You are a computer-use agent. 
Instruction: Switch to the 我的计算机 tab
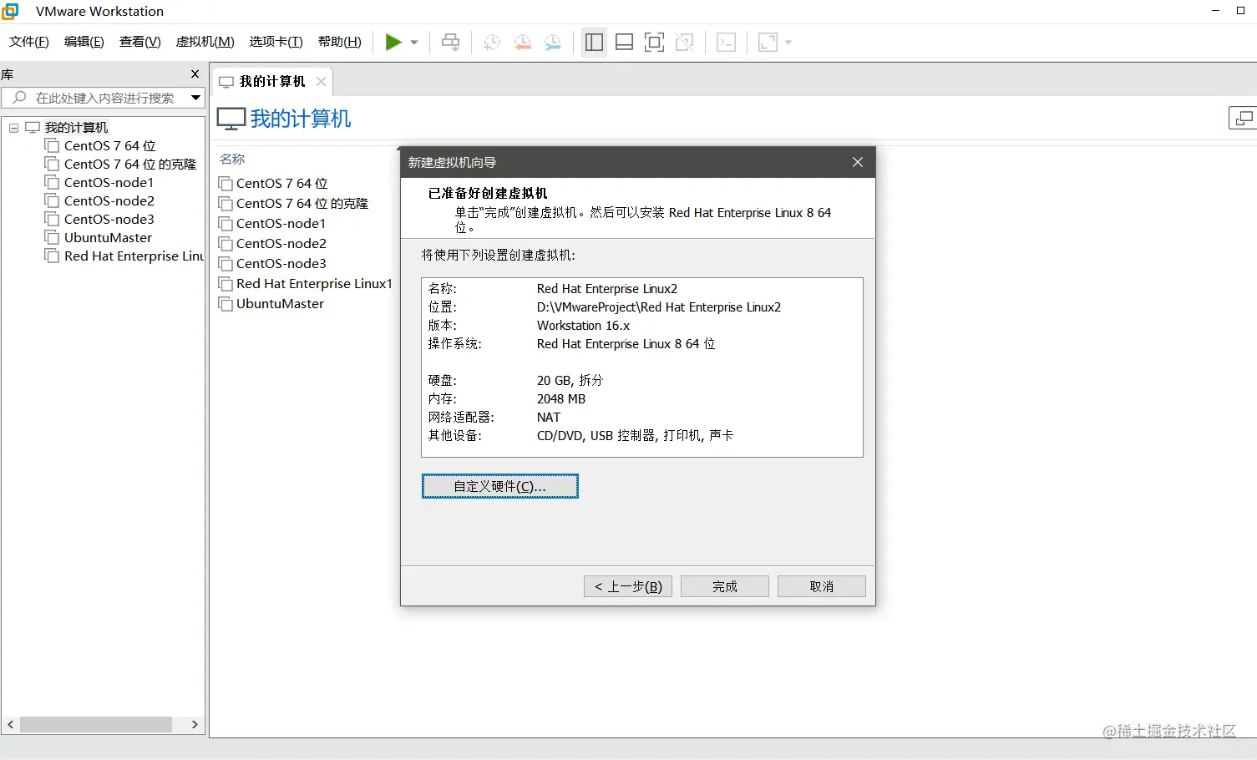(x=272, y=81)
